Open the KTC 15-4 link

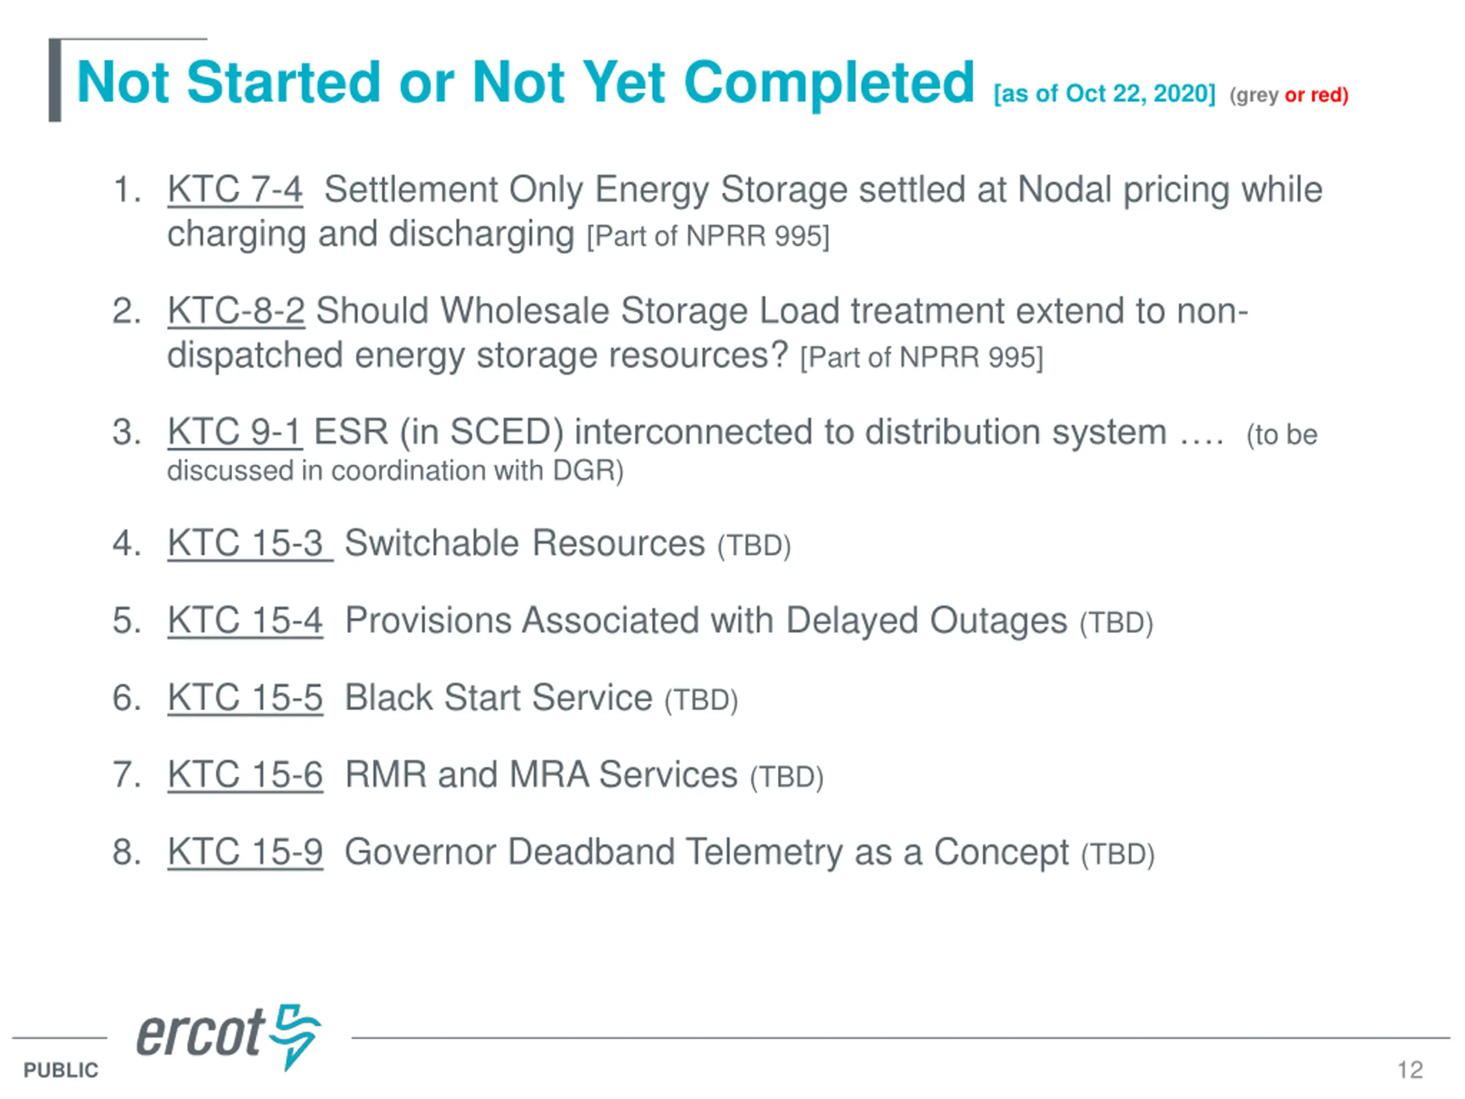point(245,620)
